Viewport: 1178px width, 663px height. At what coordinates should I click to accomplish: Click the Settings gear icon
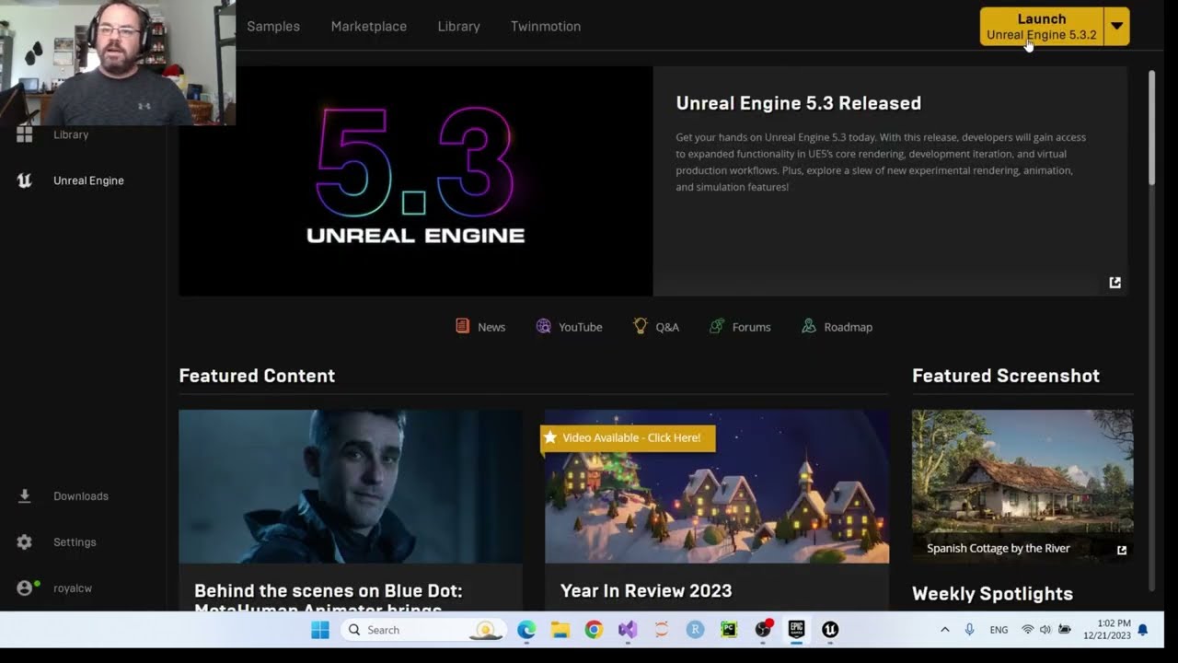(25, 542)
